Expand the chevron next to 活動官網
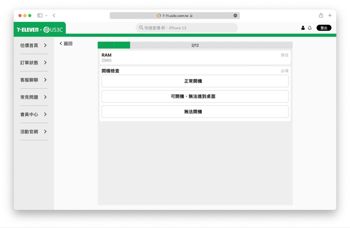Image resolution: width=350 pixels, height=228 pixels. point(45,131)
